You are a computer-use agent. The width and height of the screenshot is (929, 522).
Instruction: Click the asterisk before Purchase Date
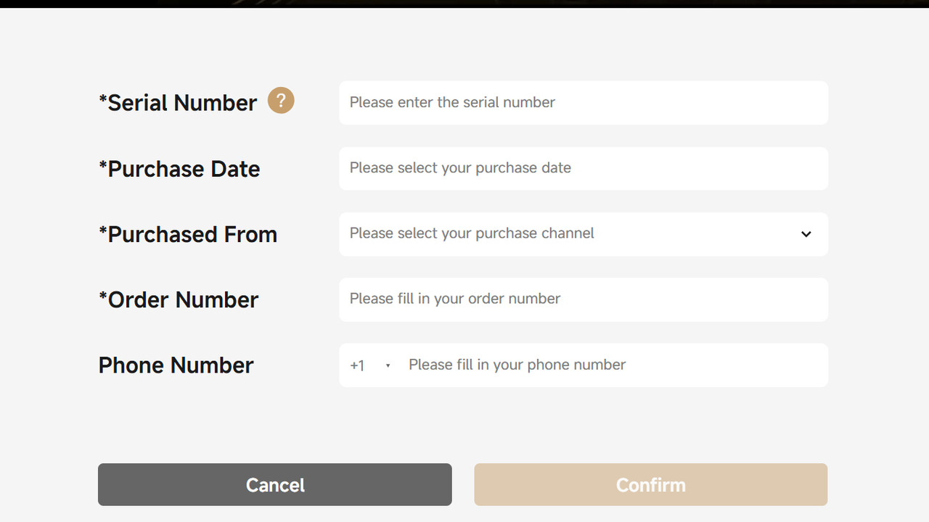(103, 165)
